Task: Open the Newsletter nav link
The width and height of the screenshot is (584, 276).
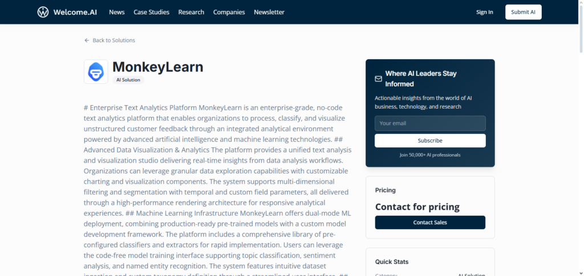Action: 269,12
